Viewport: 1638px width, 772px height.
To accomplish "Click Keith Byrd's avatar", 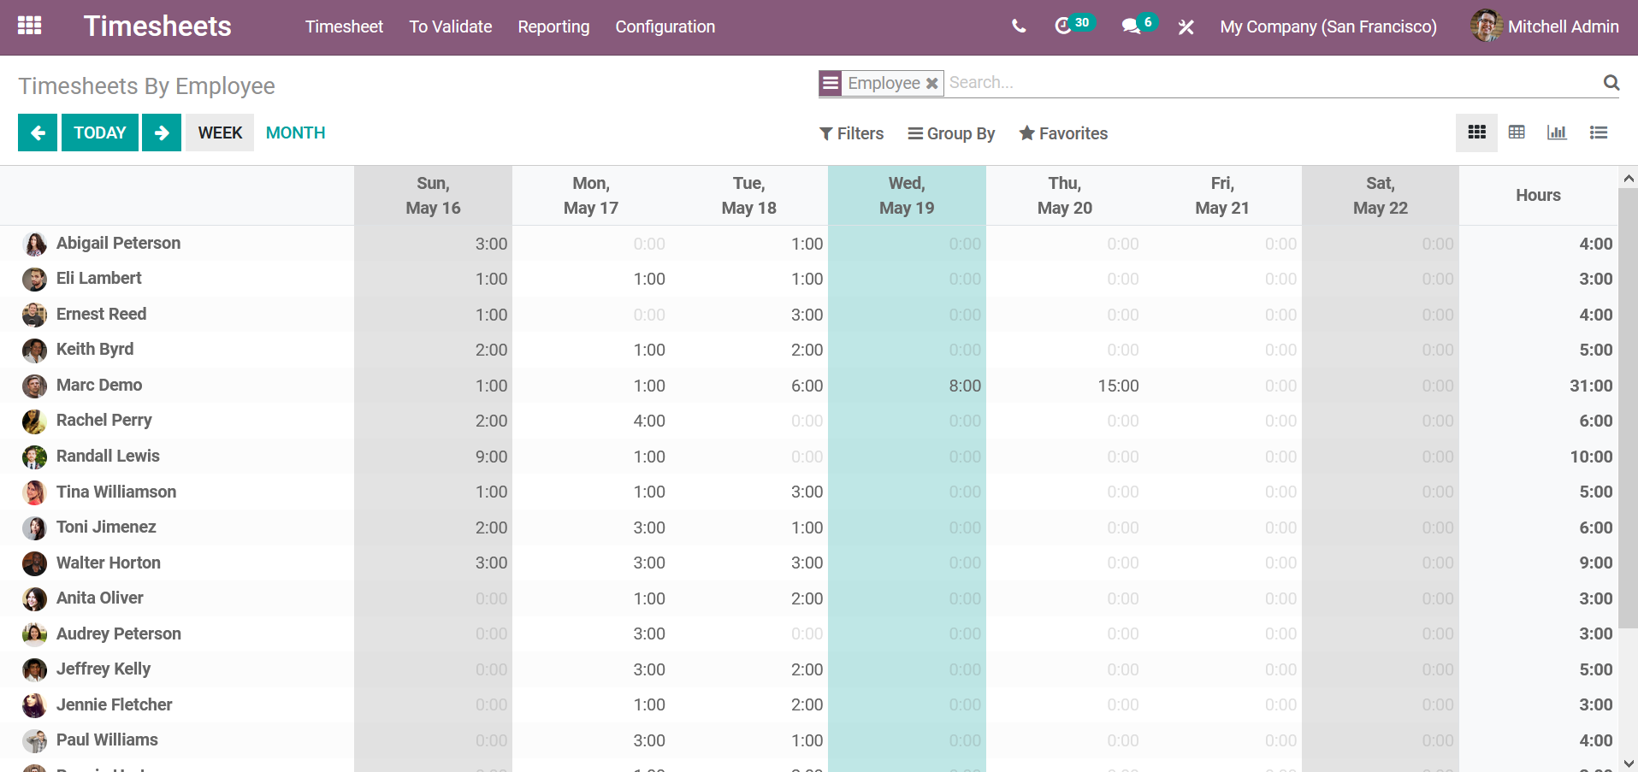I will pos(34,351).
